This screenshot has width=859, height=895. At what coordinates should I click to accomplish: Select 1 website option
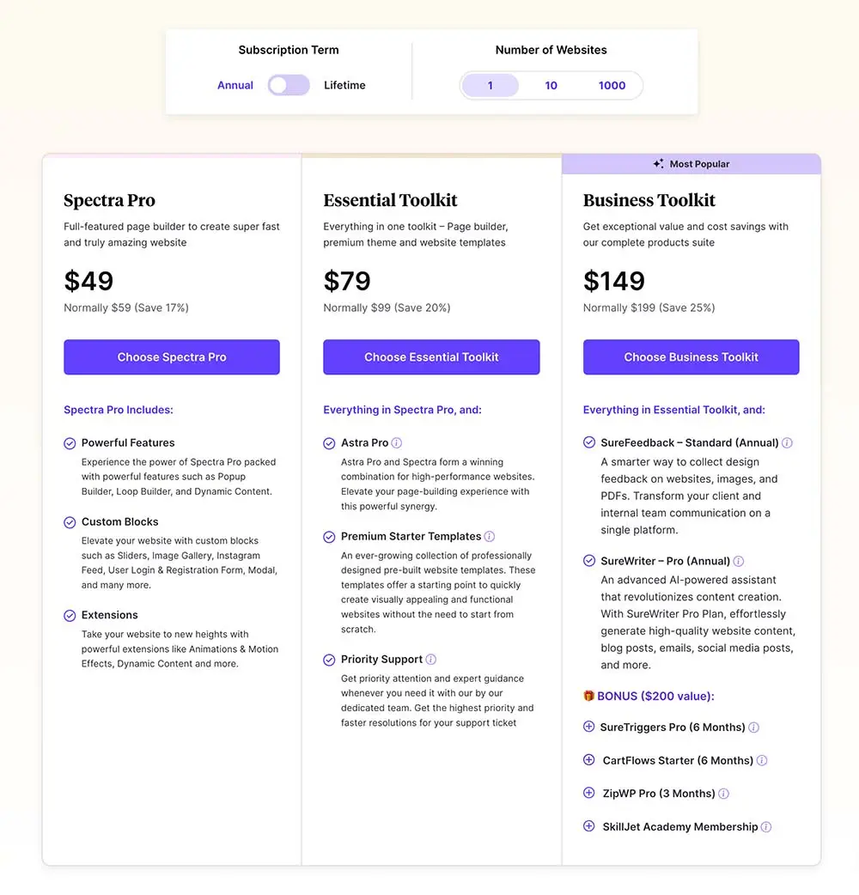[x=490, y=86]
